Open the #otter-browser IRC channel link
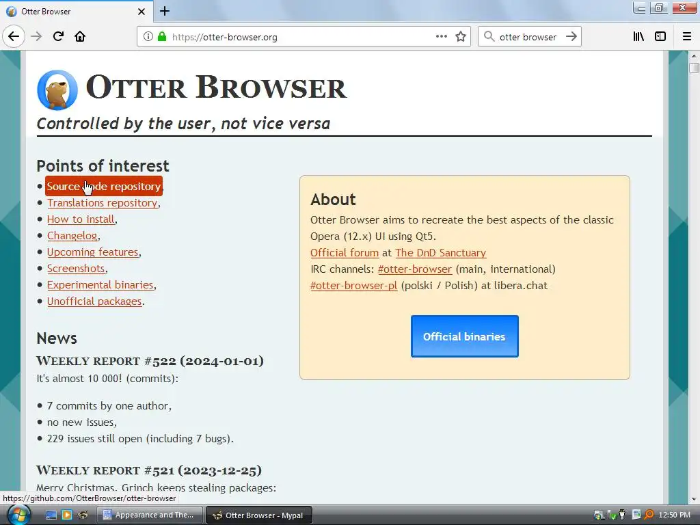This screenshot has width=700, height=525. click(415, 269)
